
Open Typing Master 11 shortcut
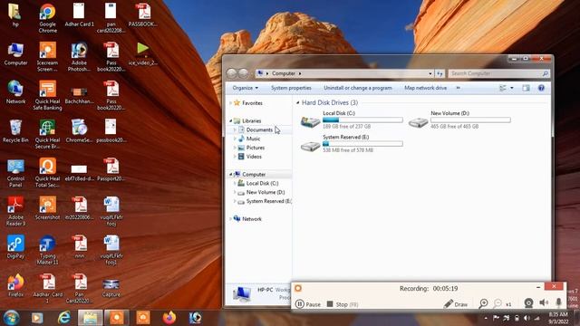(47, 250)
